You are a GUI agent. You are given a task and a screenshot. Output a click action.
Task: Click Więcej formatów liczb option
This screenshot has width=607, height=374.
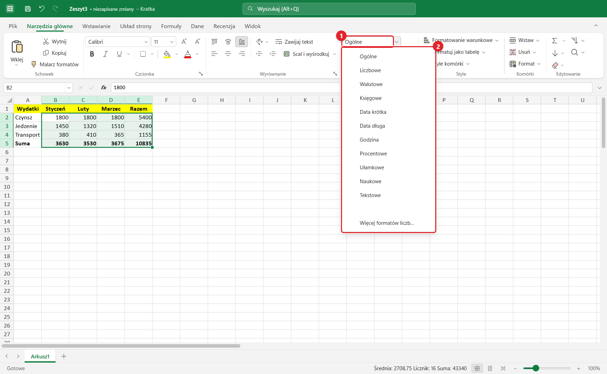click(x=387, y=223)
